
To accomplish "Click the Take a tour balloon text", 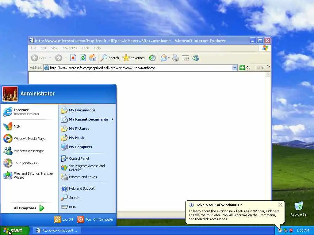I will (235, 215).
